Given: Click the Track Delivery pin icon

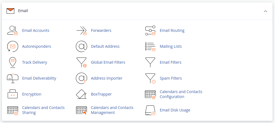Looking at the screenshot, I should pos(12,62).
